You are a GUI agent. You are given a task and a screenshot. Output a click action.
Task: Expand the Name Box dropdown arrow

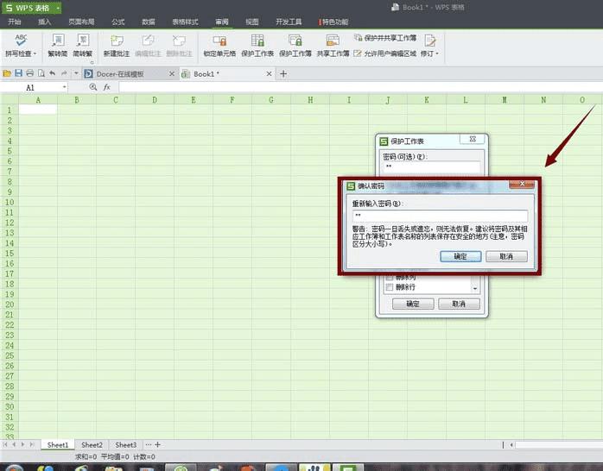point(64,87)
